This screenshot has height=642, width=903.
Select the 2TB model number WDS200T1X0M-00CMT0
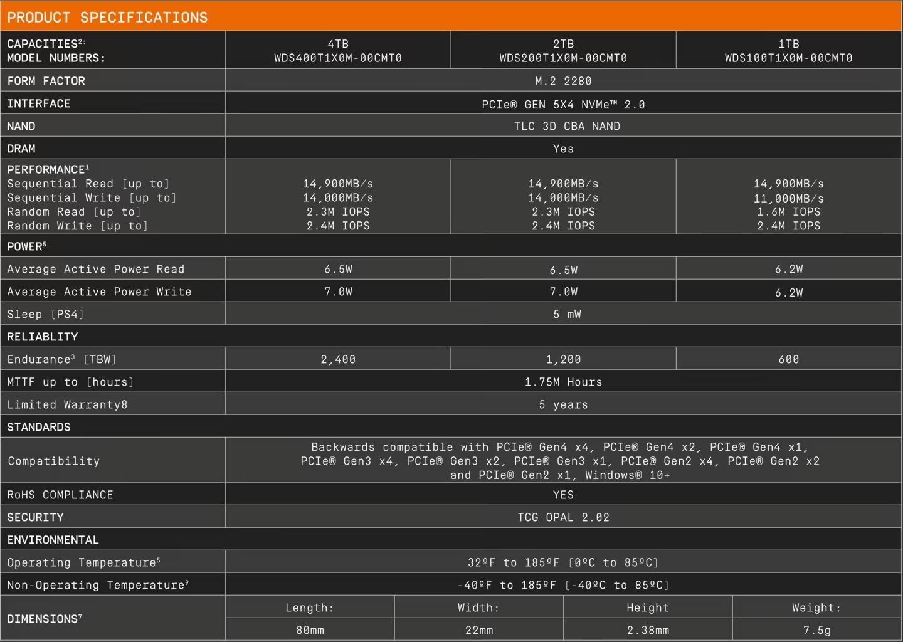[563, 58]
